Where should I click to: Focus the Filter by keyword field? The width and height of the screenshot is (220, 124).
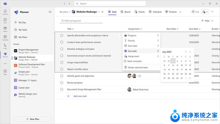click(81, 21)
